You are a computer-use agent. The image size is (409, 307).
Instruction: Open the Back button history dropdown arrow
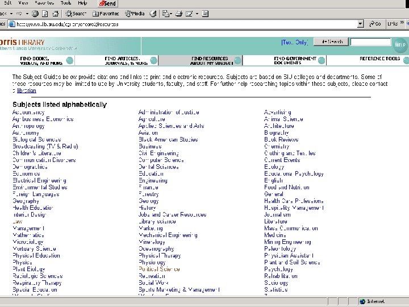coord(11,14)
